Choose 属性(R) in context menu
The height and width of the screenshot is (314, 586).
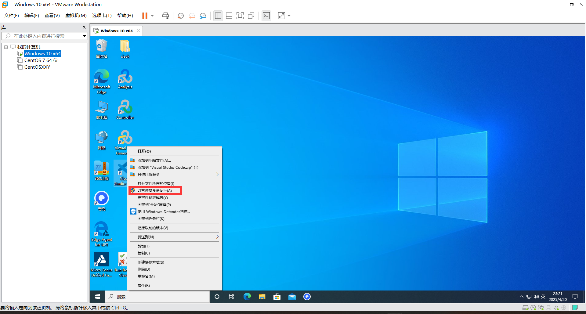click(175, 286)
